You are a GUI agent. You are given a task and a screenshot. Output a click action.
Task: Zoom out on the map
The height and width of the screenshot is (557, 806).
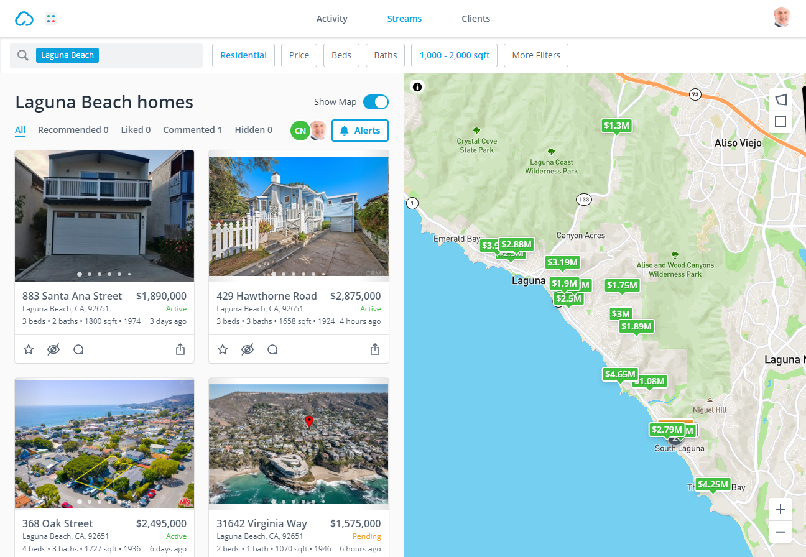pos(781,532)
